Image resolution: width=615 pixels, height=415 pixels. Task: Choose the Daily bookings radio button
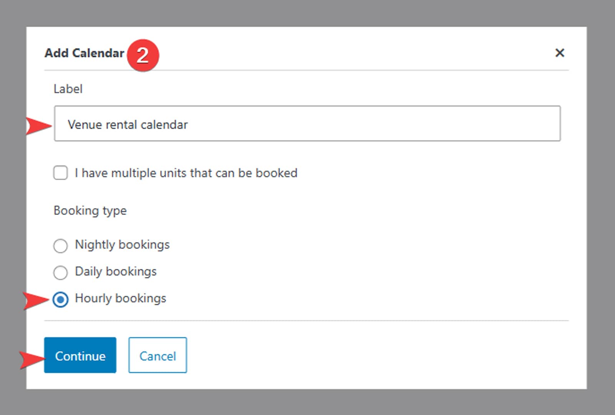point(60,272)
